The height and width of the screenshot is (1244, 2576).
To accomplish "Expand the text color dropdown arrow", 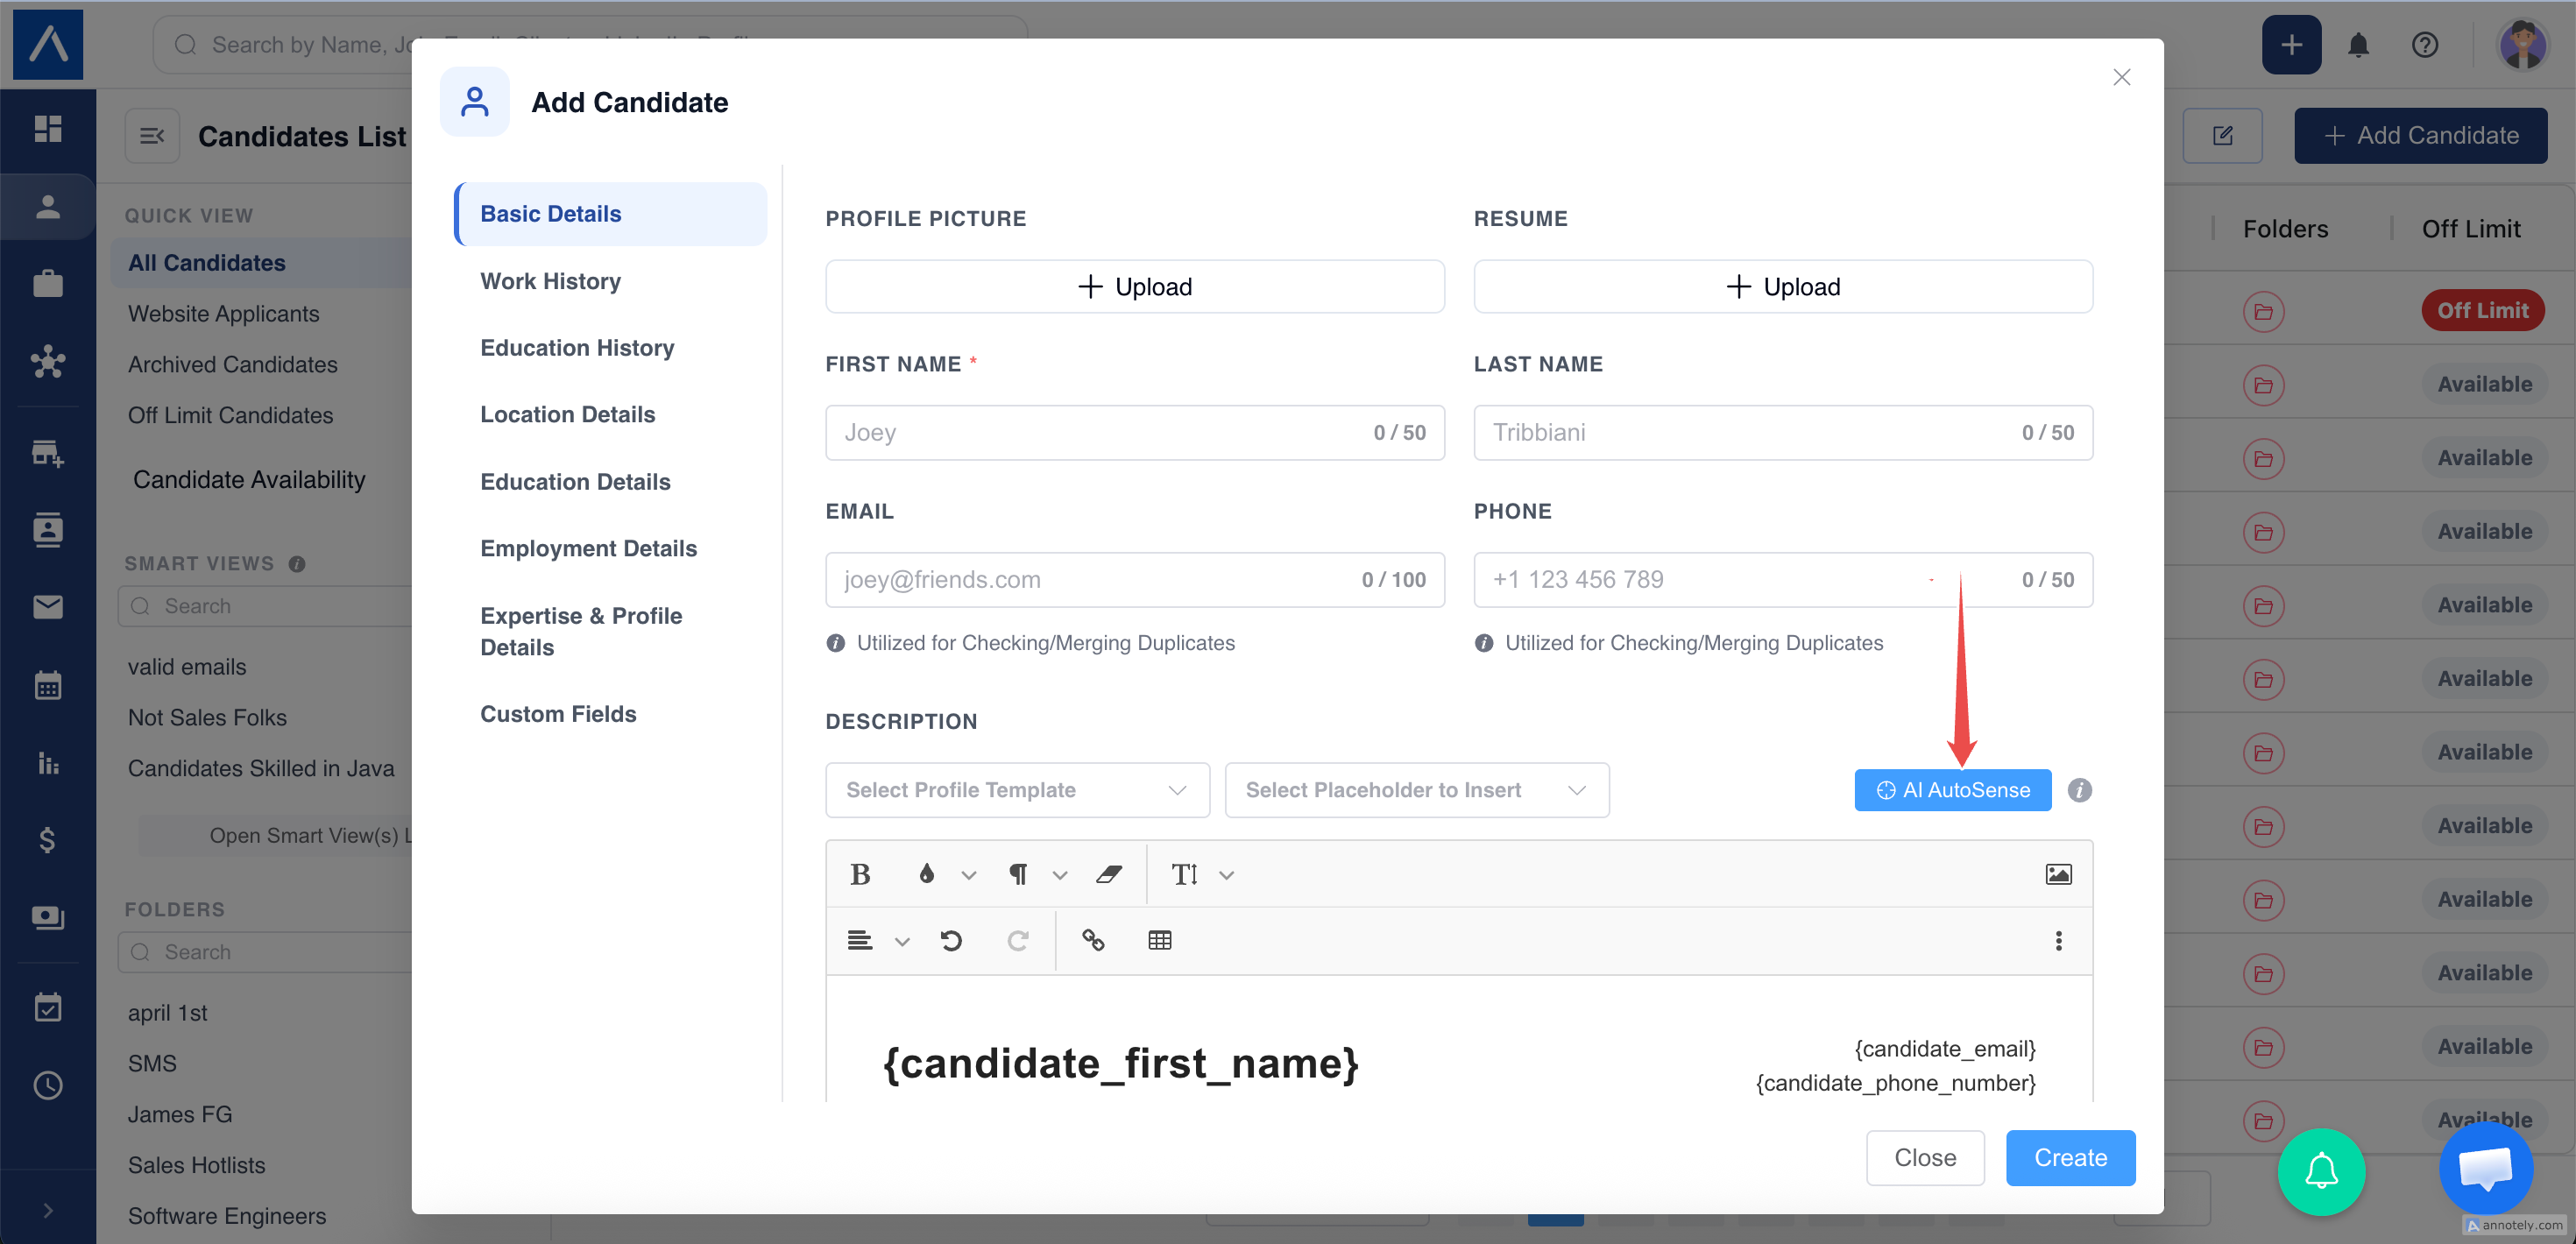I will [x=968, y=876].
